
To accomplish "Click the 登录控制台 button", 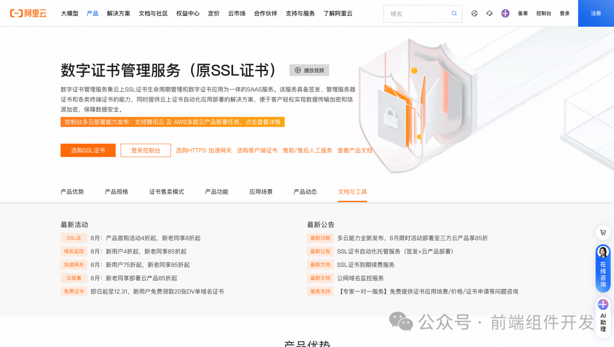I will click(x=146, y=150).
